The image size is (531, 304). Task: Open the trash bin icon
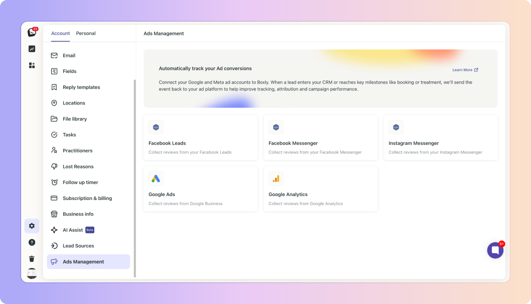point(32,258)
